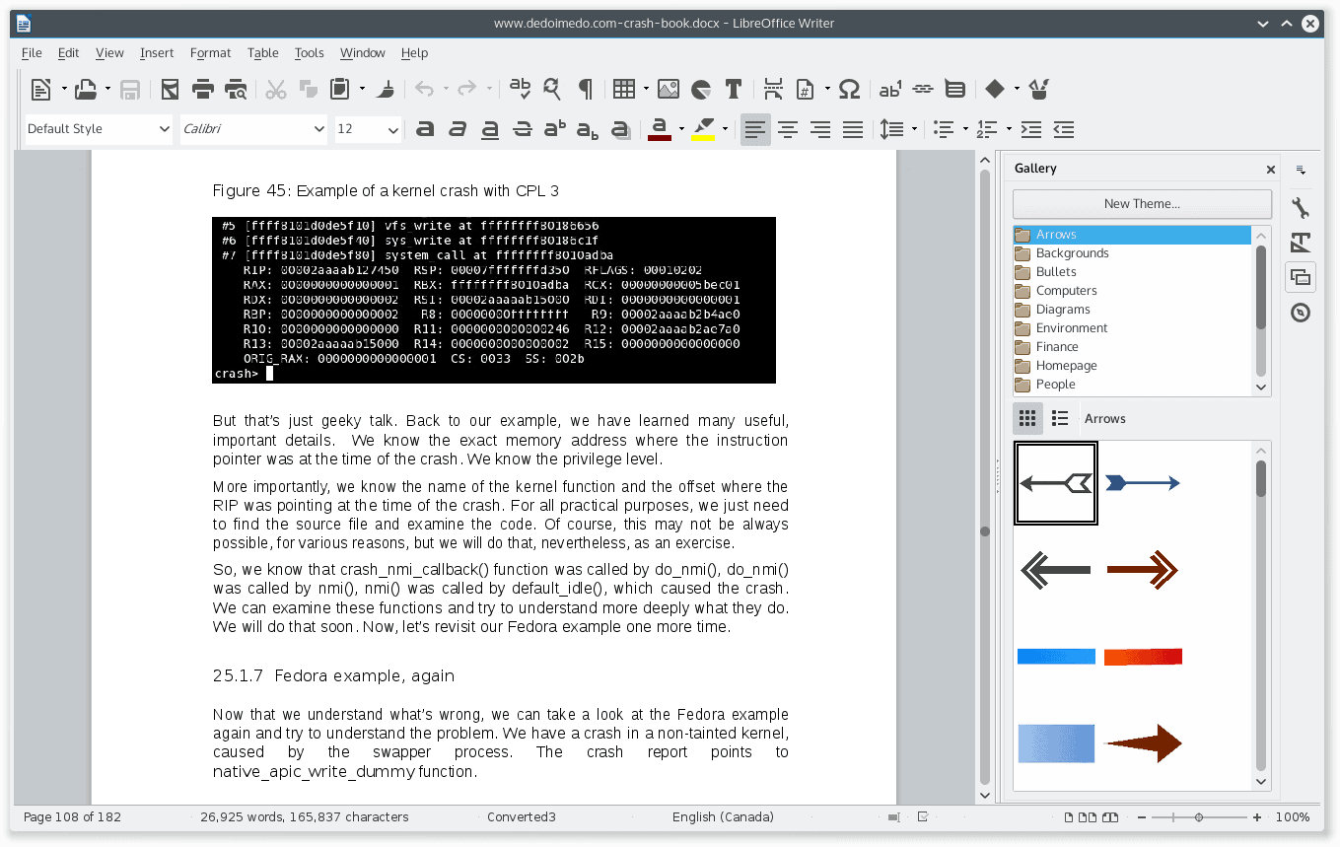Click the Print icon
The height and width of the screenshot is (847, 1340).
coord(203,90)
